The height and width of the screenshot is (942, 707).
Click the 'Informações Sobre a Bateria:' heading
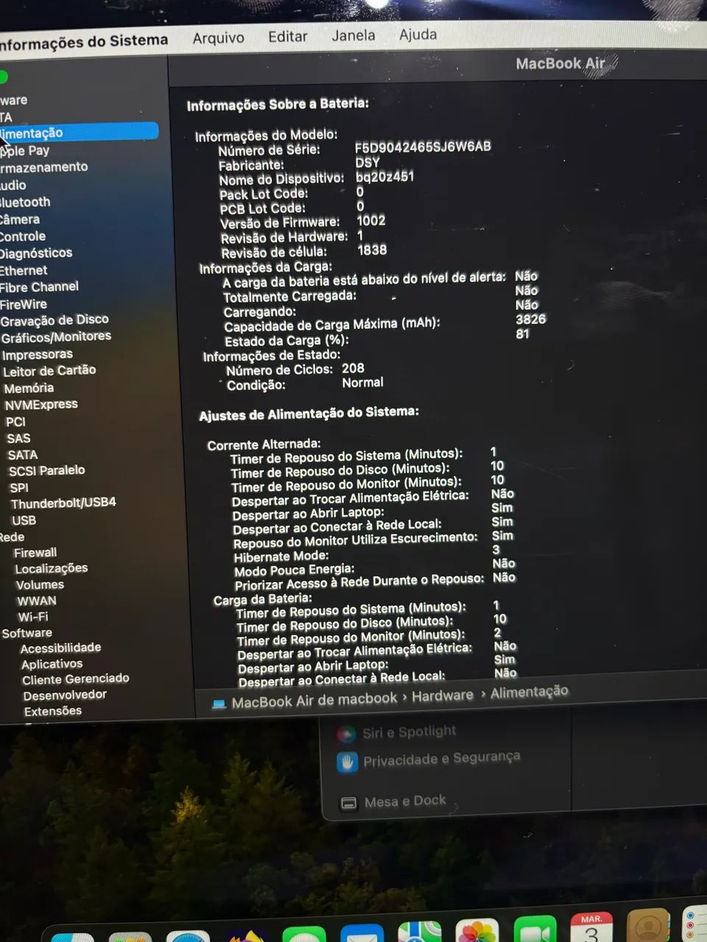[278, 105]
